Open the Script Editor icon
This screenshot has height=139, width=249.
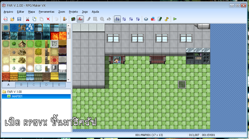click(x=160, y=19)
